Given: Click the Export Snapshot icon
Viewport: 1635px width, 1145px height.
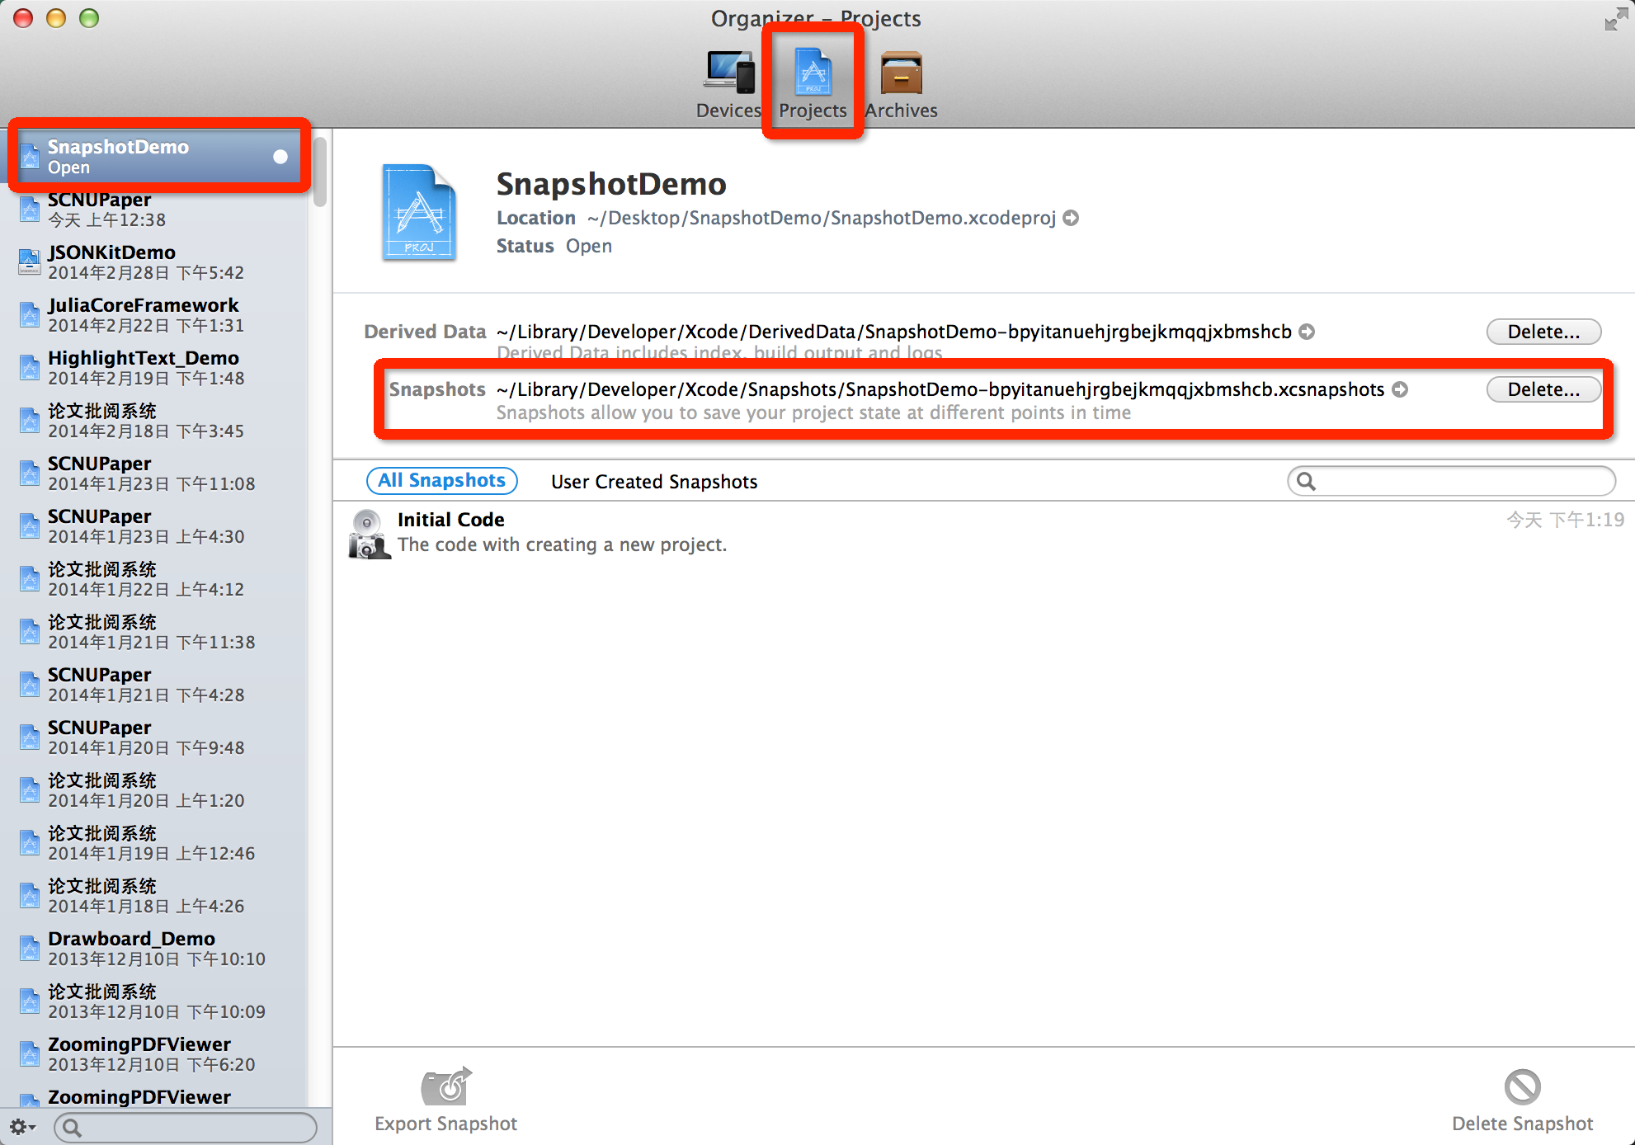Looking at the screenshot, I should (446, 1086).
